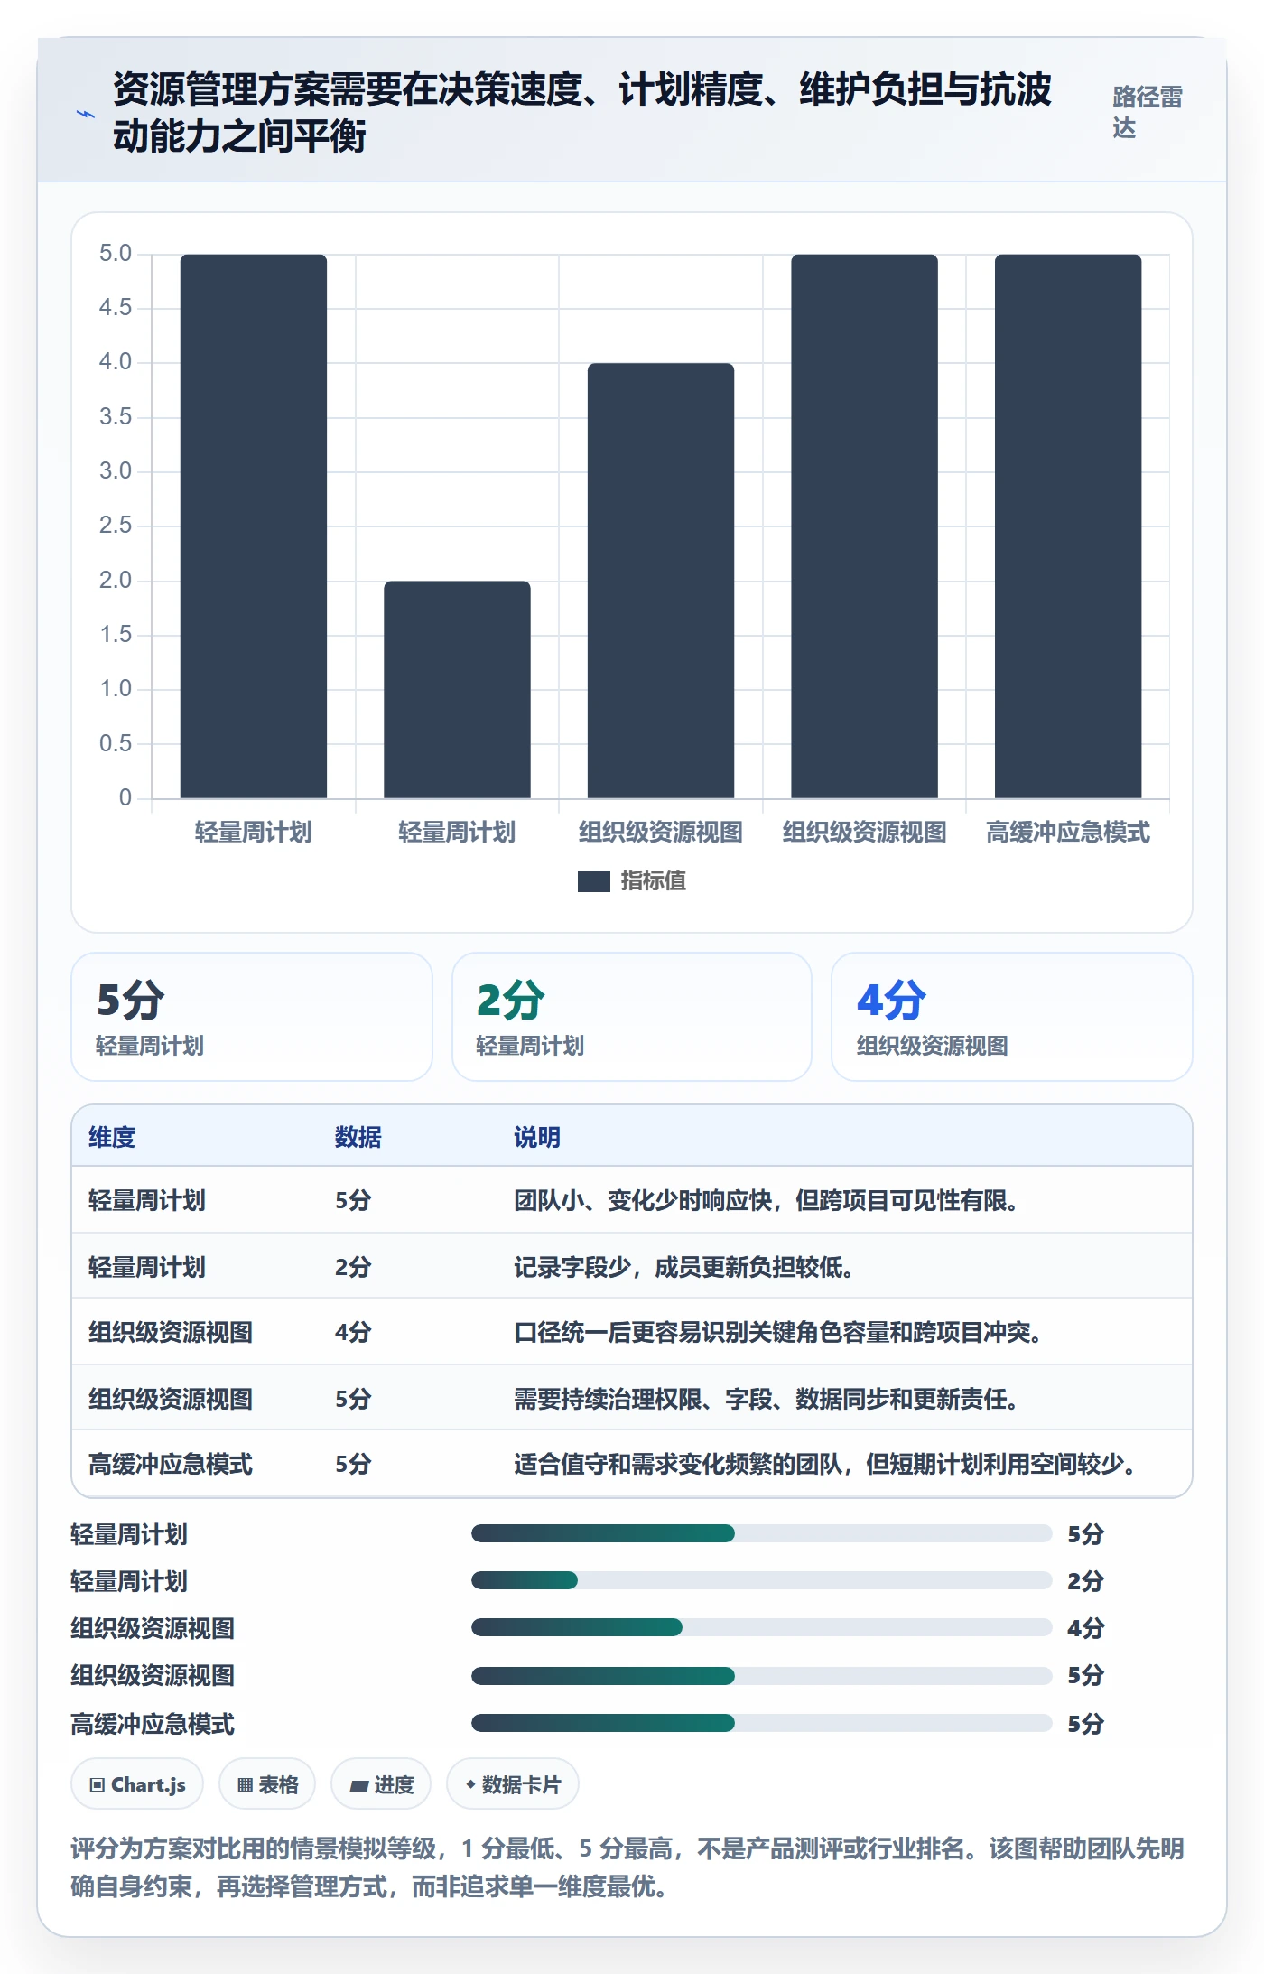
Task: Click the Chart.js chip icon
Action: (x=98, y=1784)
